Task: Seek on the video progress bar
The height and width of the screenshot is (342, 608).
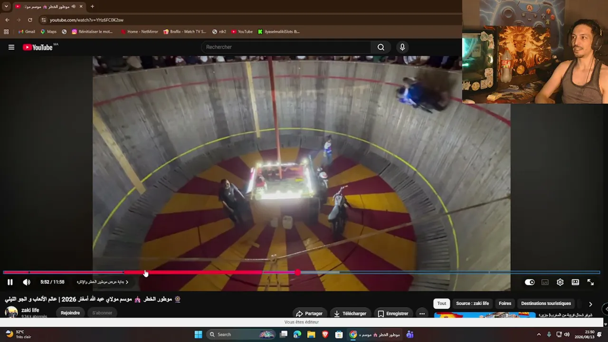Action: point(301,272)
